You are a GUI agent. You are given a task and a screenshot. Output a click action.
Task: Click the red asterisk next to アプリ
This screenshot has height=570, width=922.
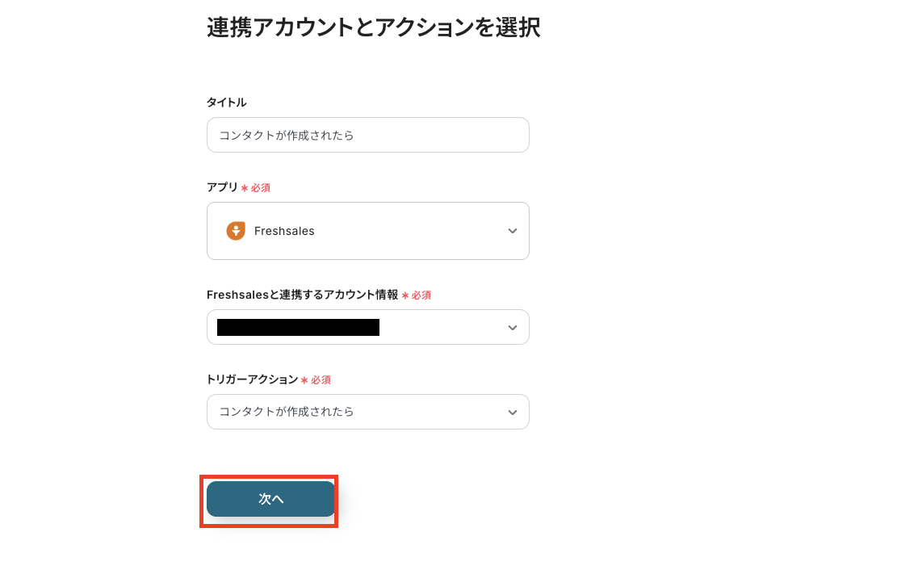pyautogui.click(x=245, y=188)
